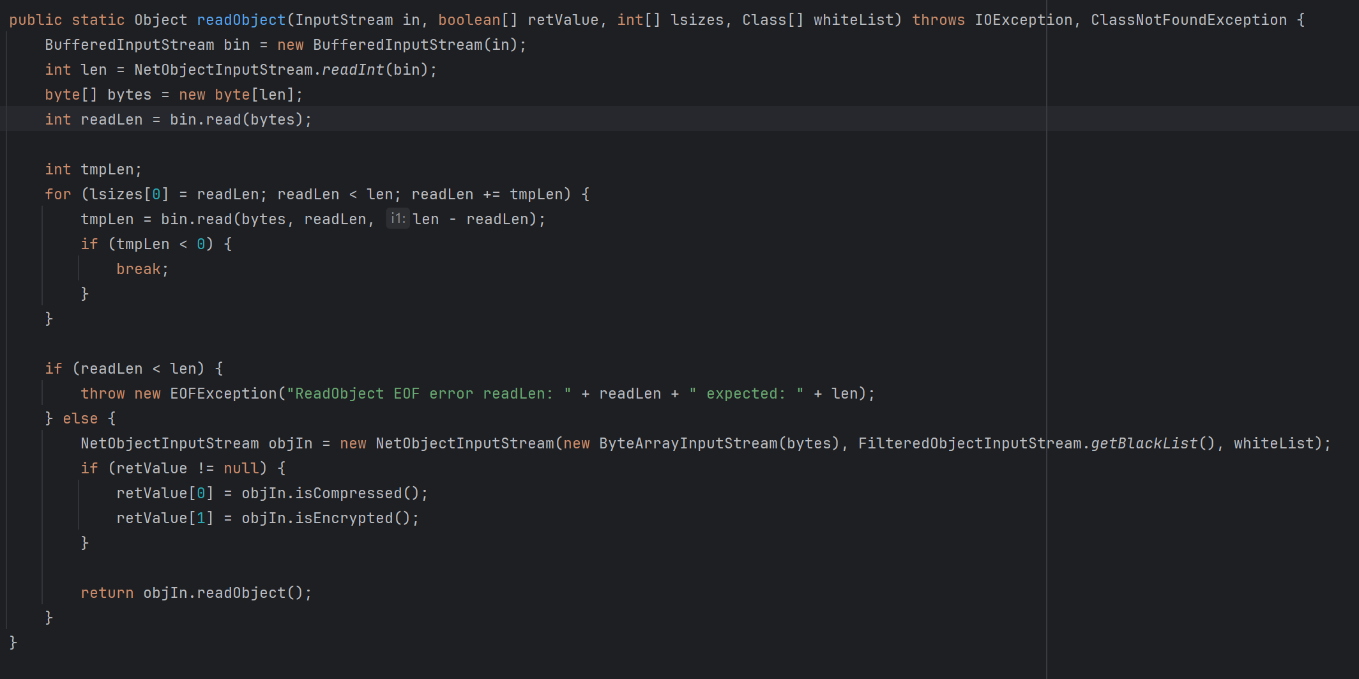This screenshot has width=1359, height=679.
Task: Click the break keyword
Action: tap(139, 269)
